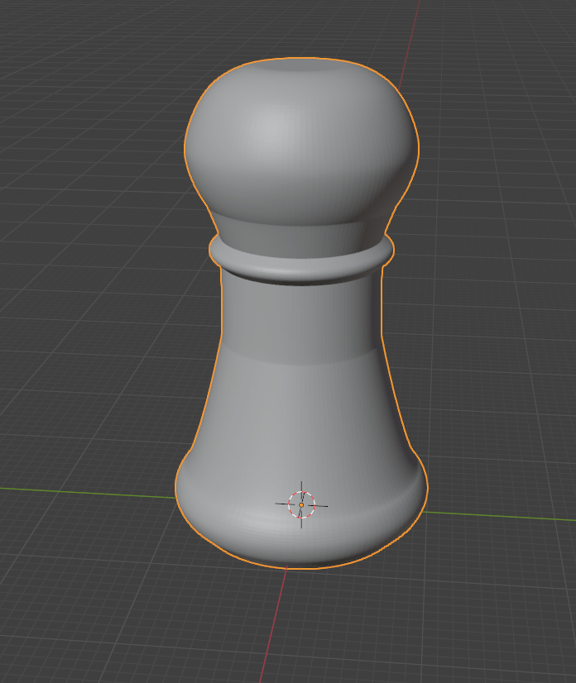Click the orange outline at the base's bottom edge
Screen dimensions: 576x683
(x=301, y=568)
